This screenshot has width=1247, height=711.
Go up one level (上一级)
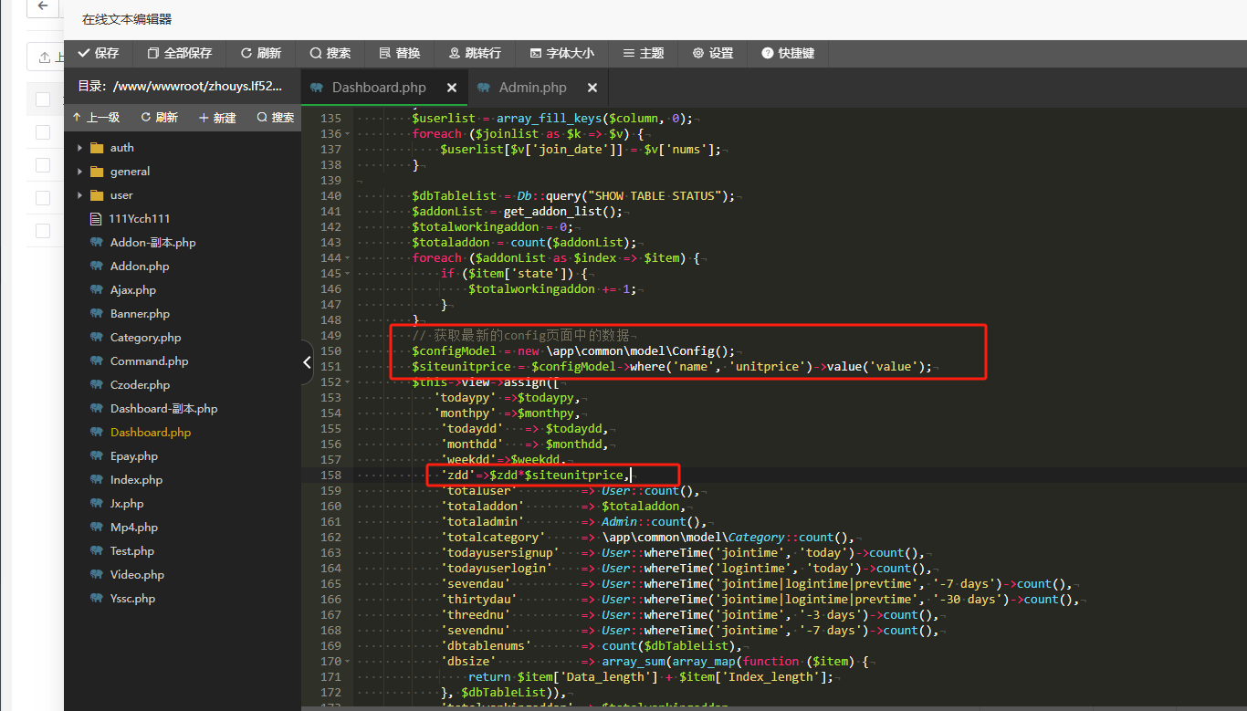tap(96, 118)
